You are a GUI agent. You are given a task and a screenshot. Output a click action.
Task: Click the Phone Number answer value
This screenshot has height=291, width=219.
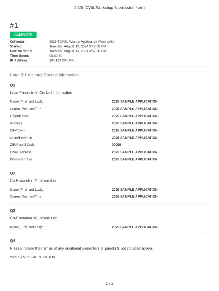click(x=135, y=159)
